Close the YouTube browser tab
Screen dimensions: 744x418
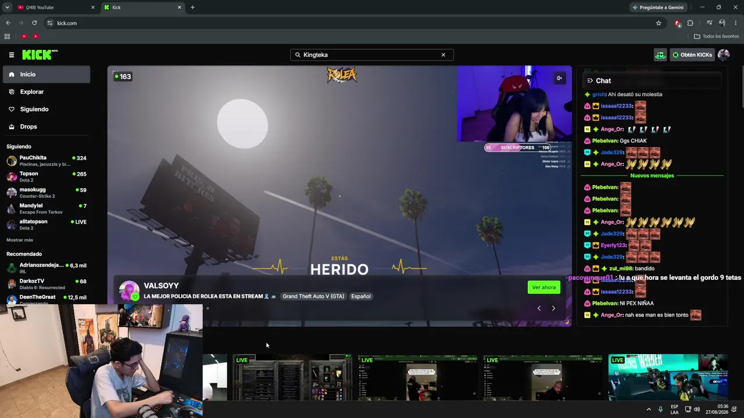coord(92,7)
